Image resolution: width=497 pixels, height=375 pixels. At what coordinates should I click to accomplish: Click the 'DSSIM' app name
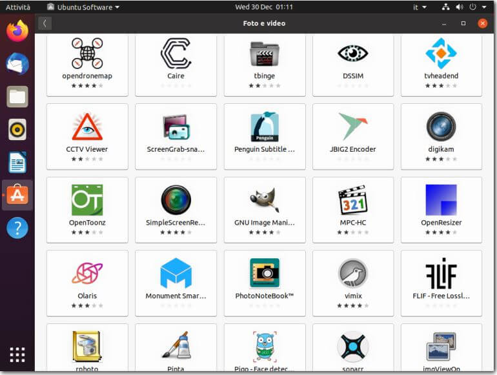[x=353, y=76]
